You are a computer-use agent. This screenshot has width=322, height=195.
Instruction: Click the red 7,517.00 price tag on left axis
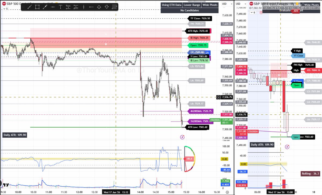226,114
